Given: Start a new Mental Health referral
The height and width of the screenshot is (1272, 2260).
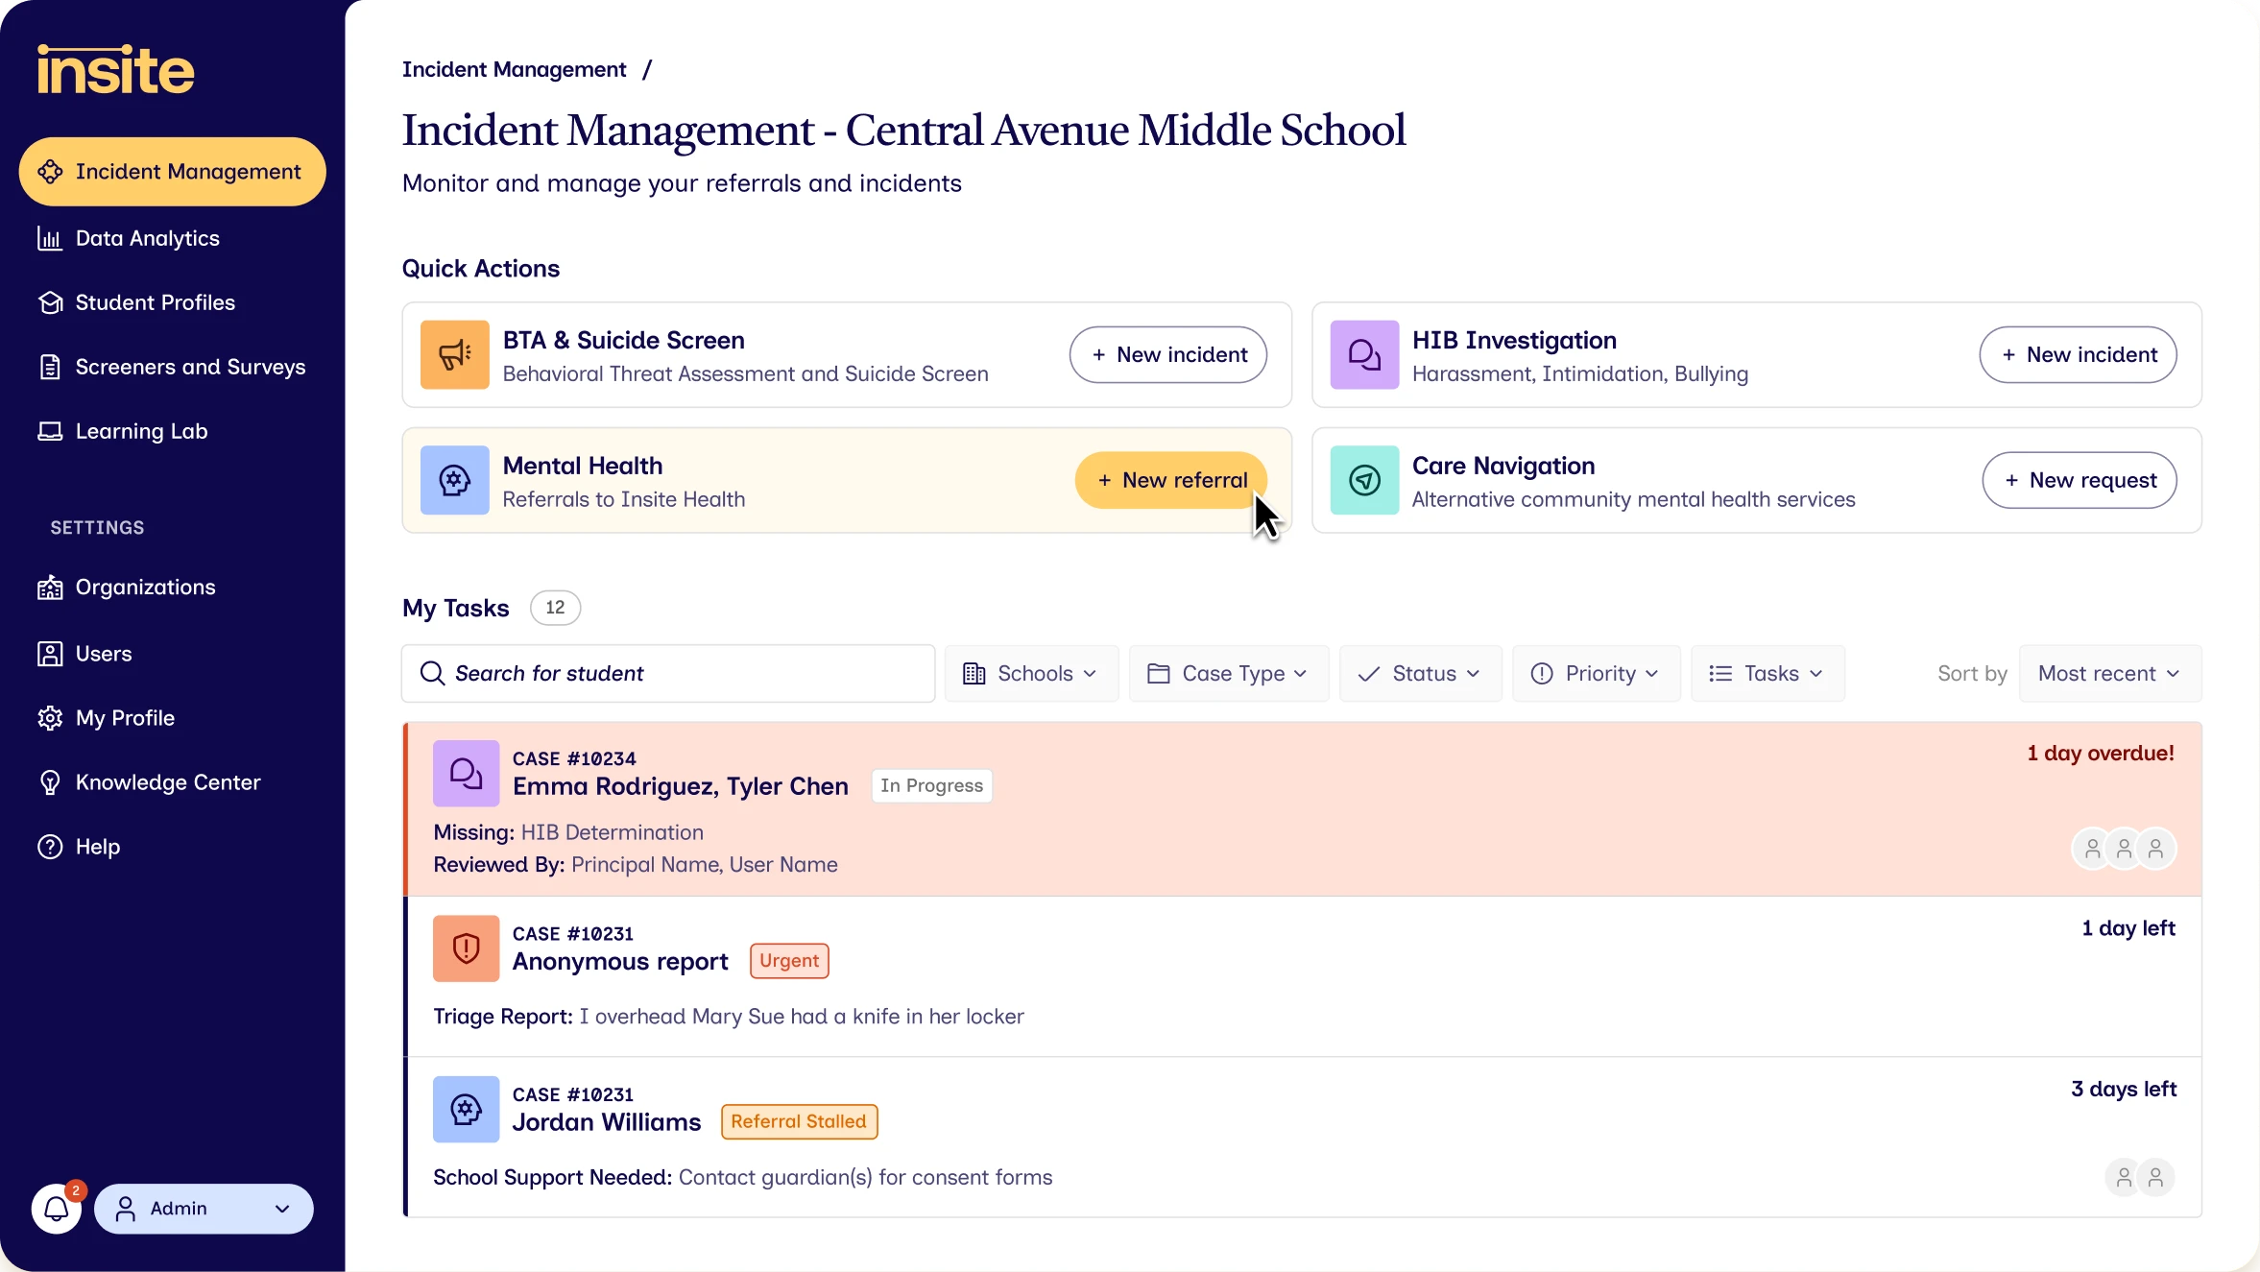Looking at the screenshot, I should 1171,480.
